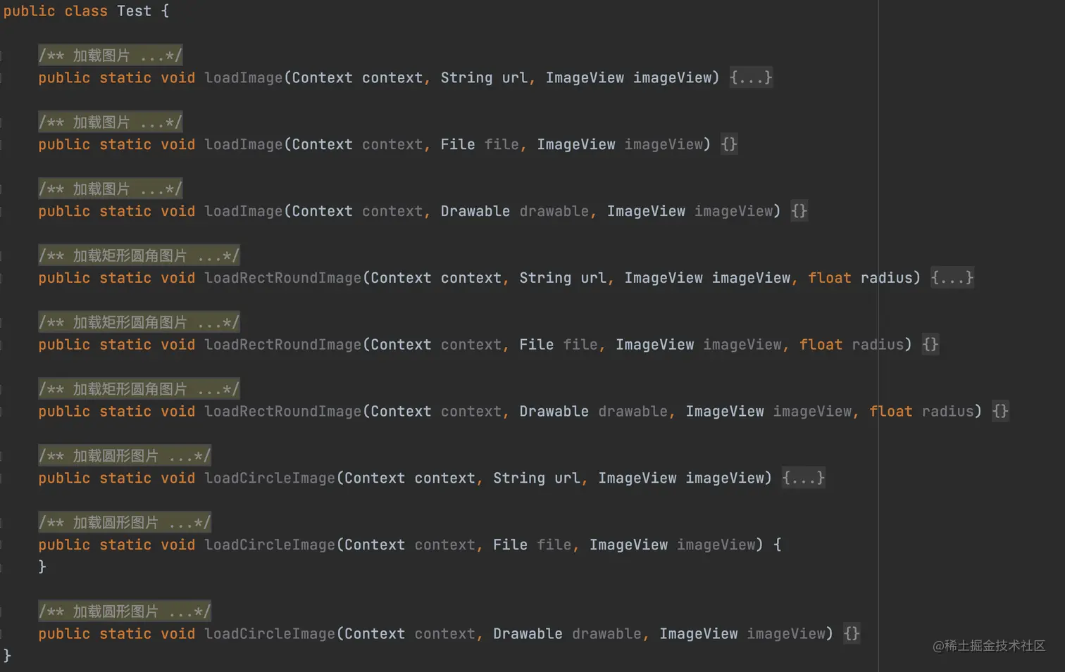The width and height of the screenshot is (1065, 672).
Task: Expand the topmost folded 加载图片 comment
Action: click(111, 56)
